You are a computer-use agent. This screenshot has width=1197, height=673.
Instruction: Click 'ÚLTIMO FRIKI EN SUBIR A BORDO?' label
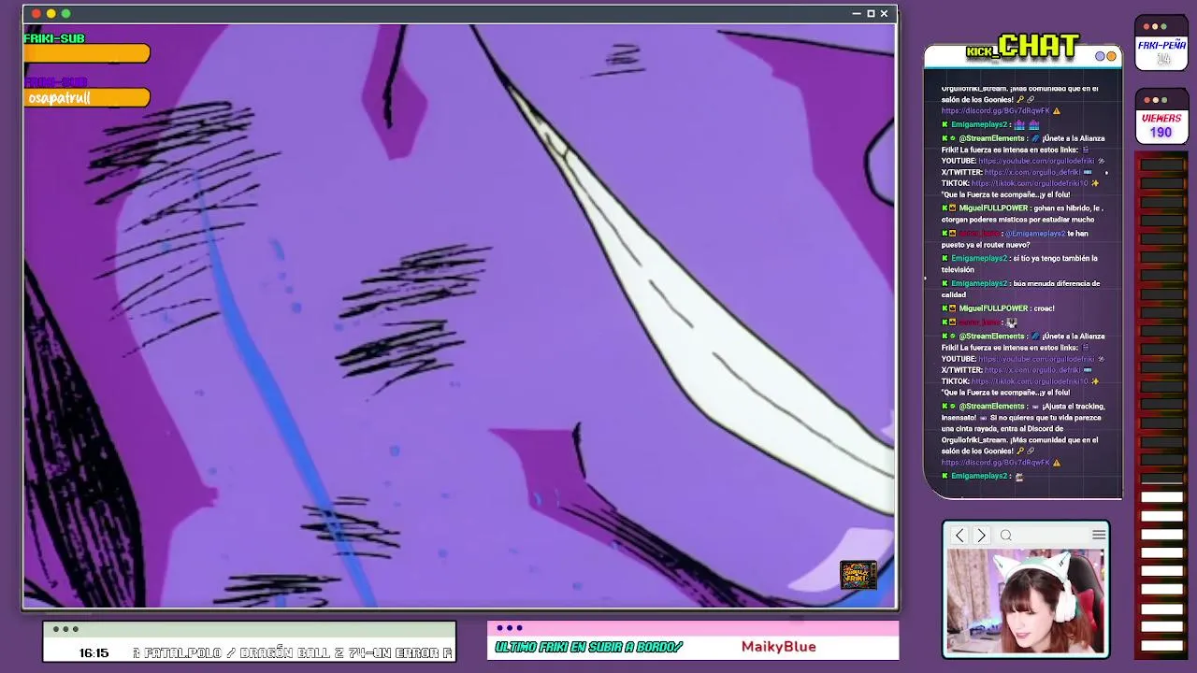[589, 647]
